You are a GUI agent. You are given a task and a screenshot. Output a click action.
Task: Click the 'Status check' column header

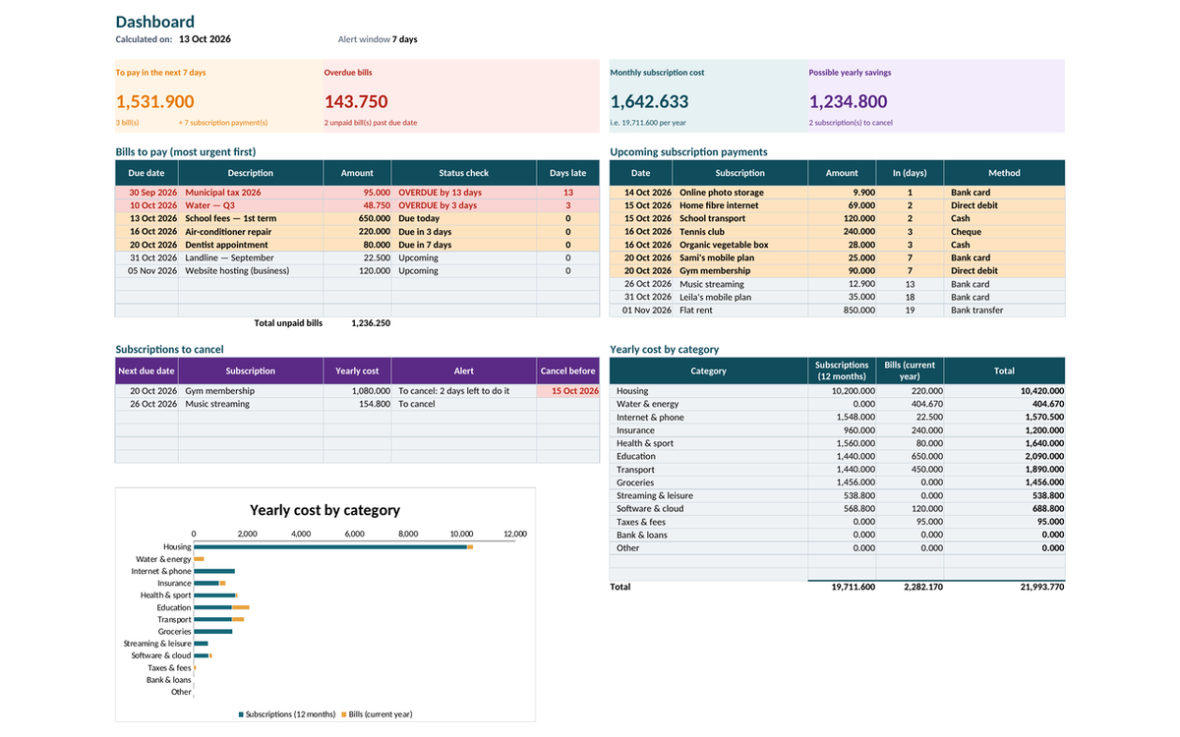point(464,173)
